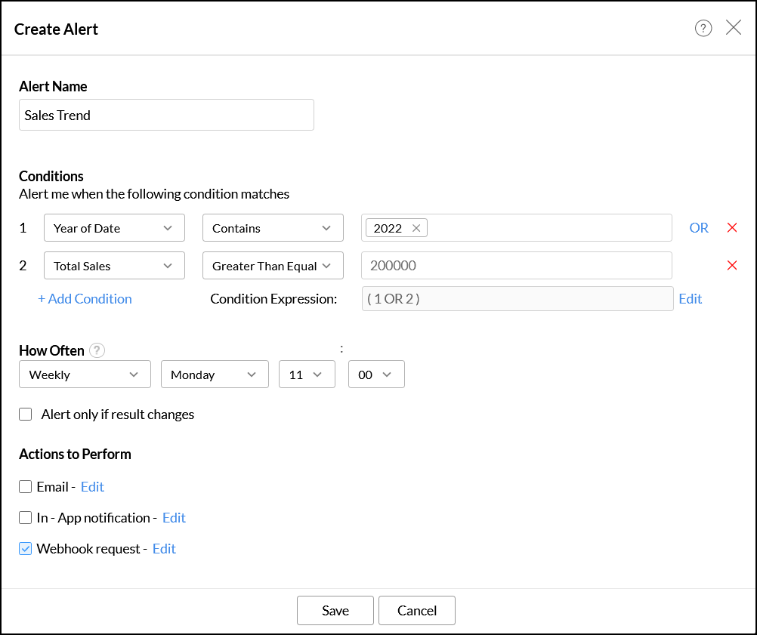
Task: Open help icon in dialog header
Action: tap(703, 29)
